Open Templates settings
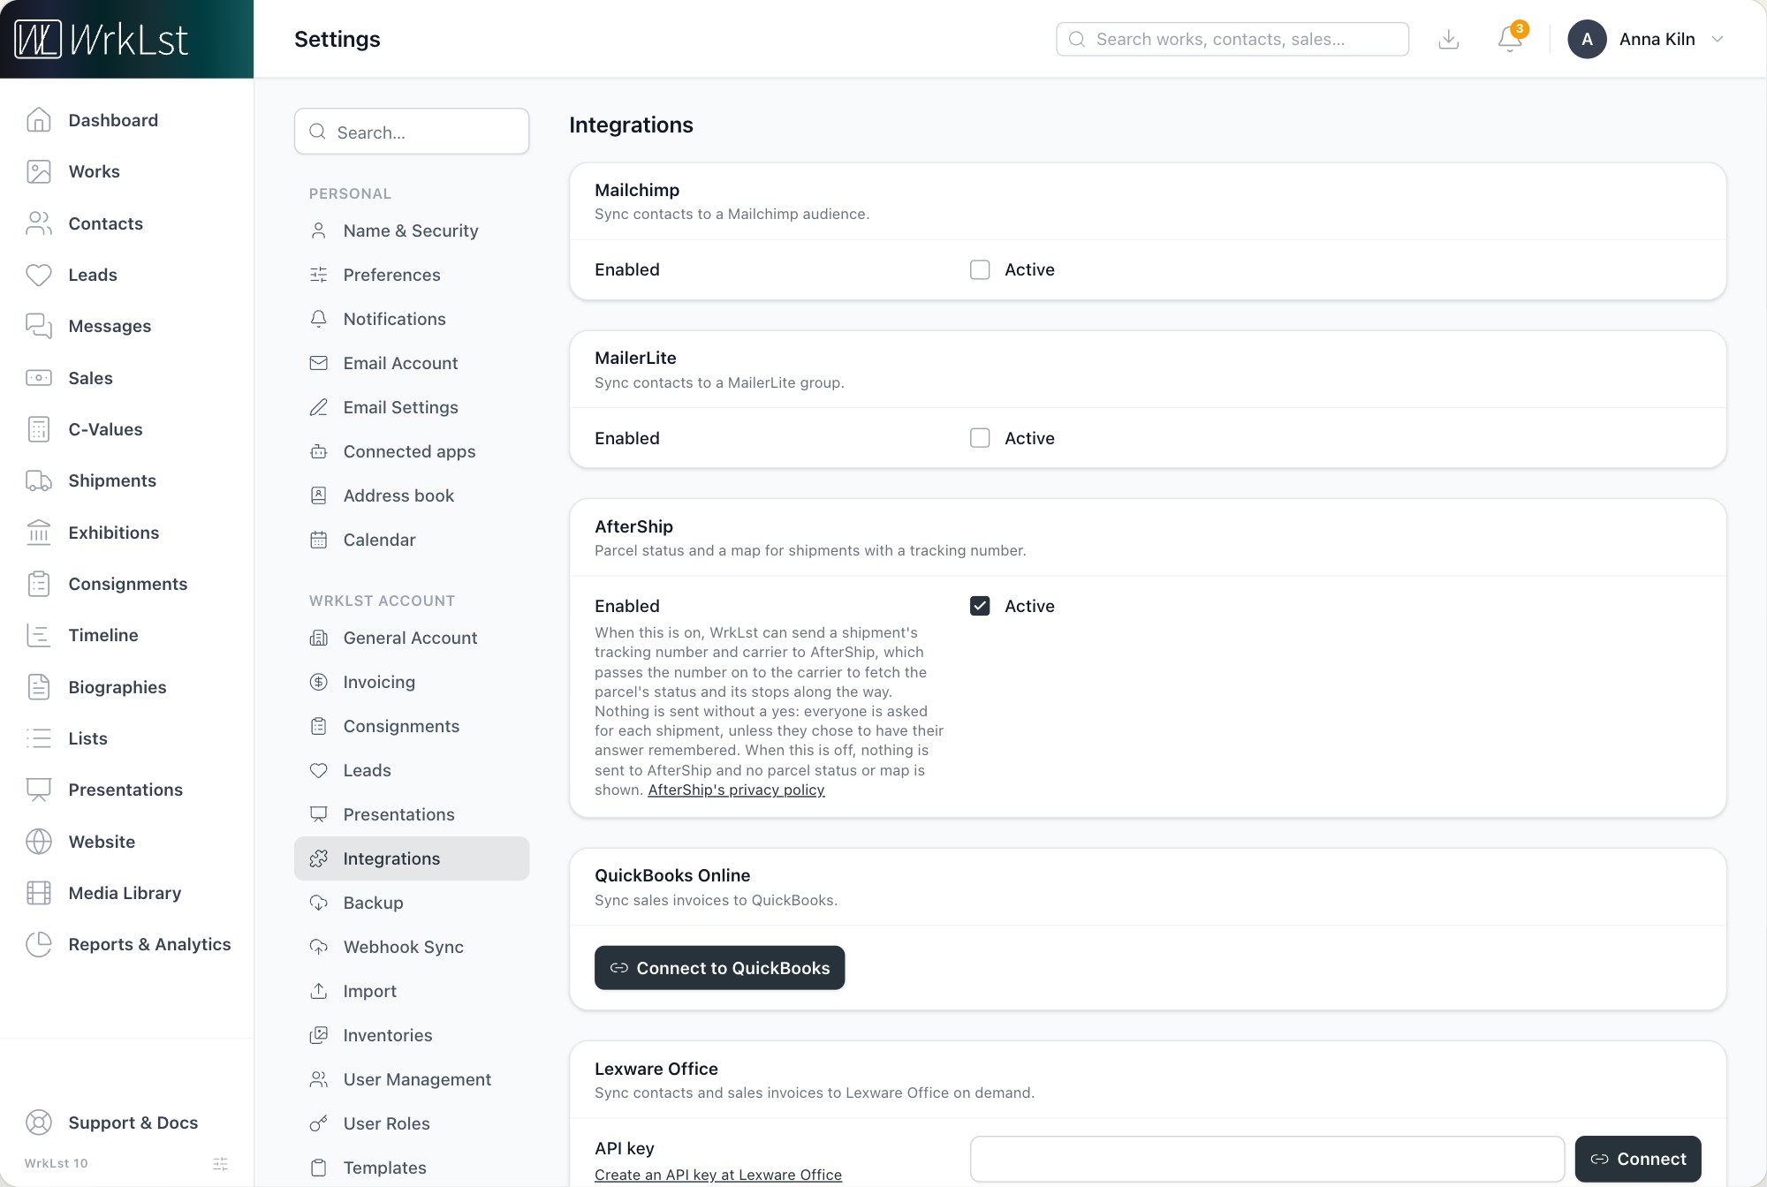1767x1187 pixels. click(x=412, y=1168)
